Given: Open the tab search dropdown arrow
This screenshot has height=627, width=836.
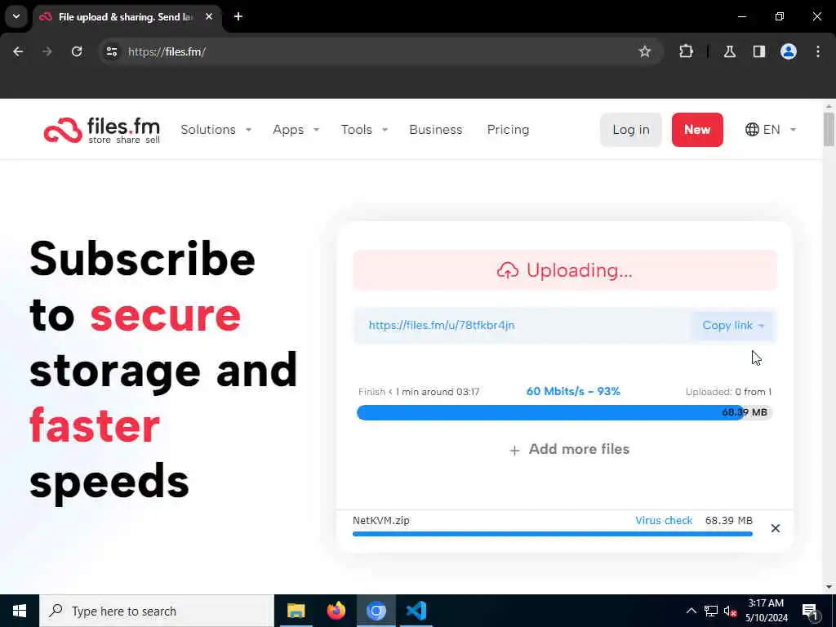Looking at the screenshot, I should [16, 16].
